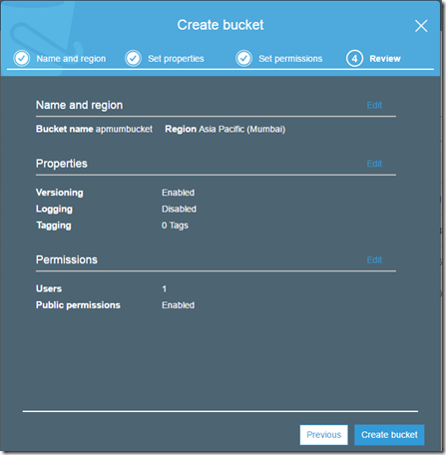Click the Previous button

click(324, 435)
